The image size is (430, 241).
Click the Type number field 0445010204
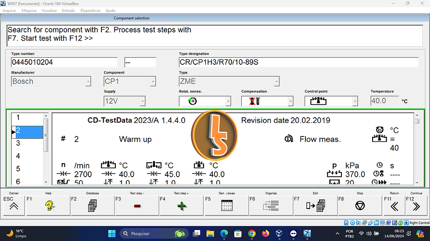click(64, 62)
